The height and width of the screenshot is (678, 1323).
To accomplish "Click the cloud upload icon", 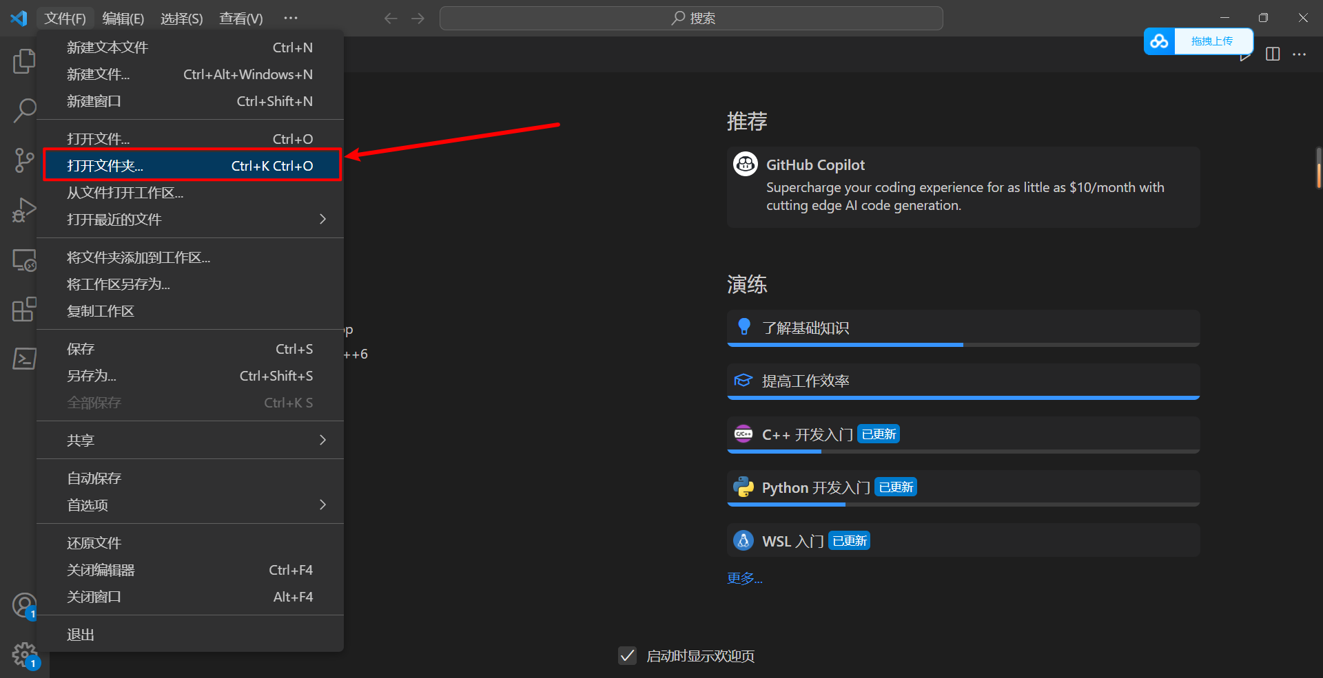I will (1159, 41).
